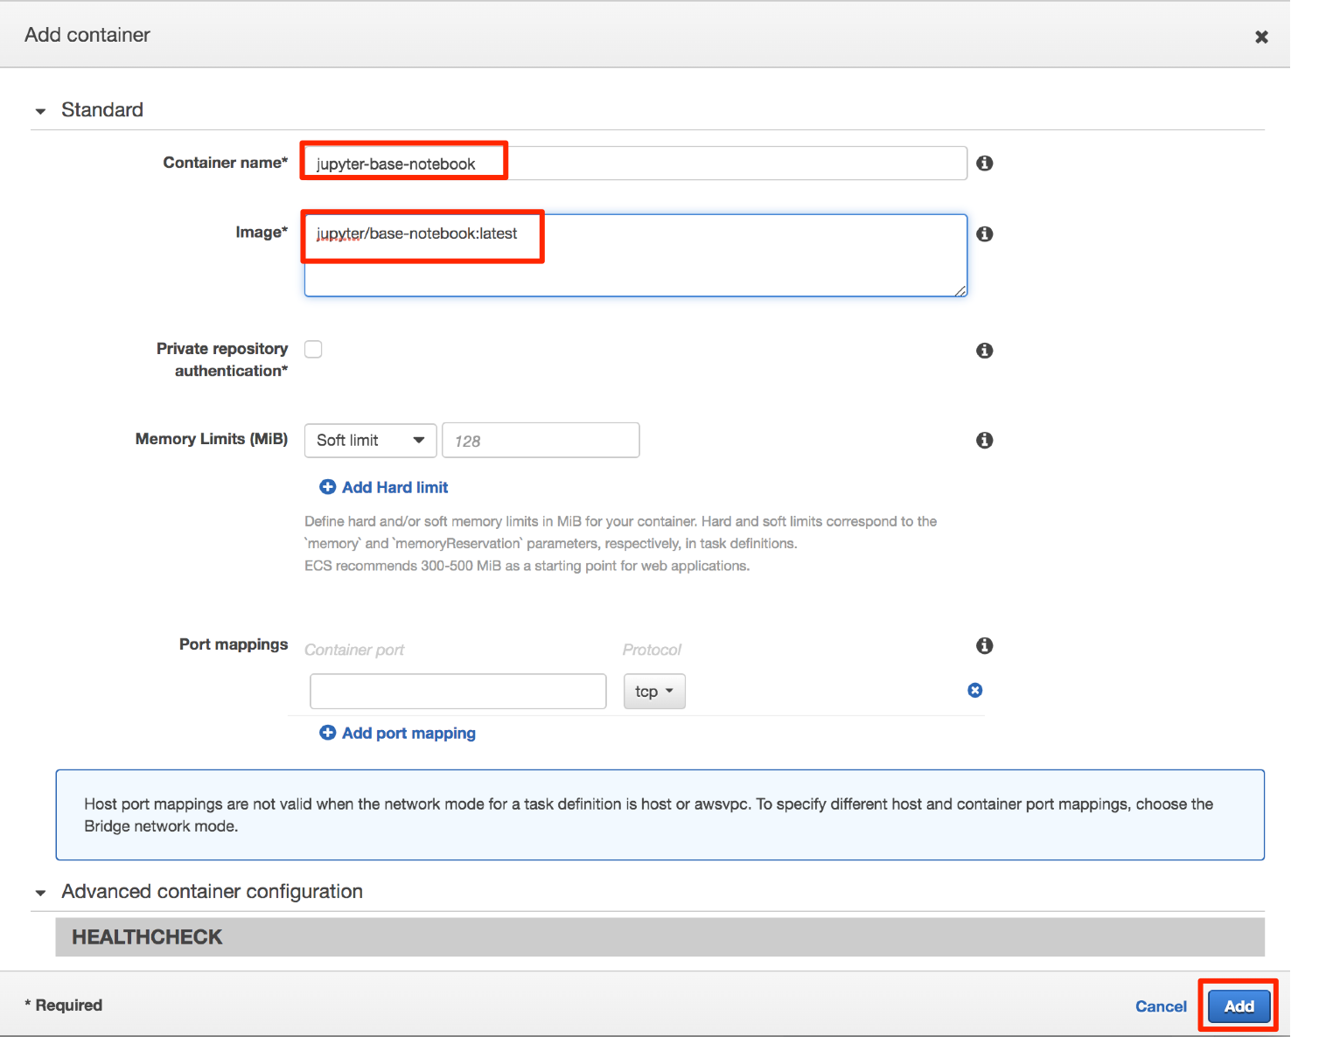Screen dimensions: 1326x1037
Task: Click the plus icon beside Add port mapping
Action: pos(328,733)
